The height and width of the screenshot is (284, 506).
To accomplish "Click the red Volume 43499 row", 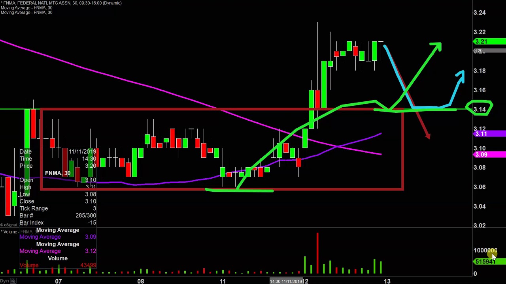I will pyautogui.click(x=58, y=265).
